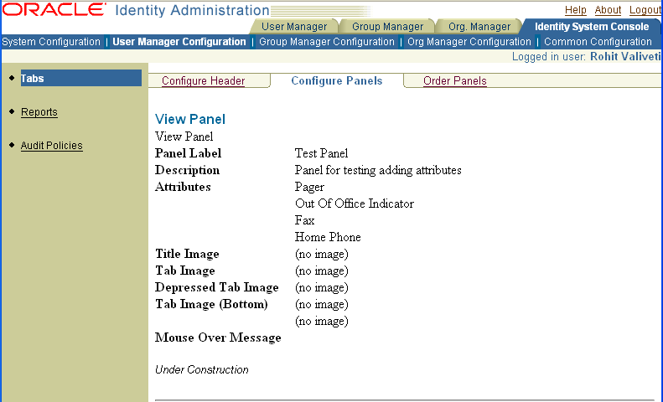
Task: Switch to the Org. Manager tab
Action: point(479,27)
